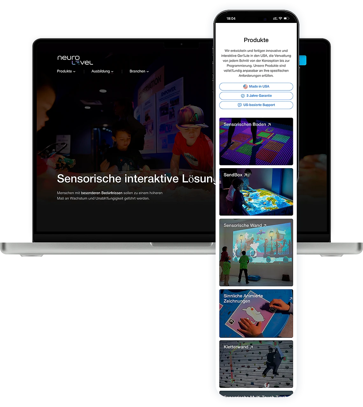Click the shield guarantee icon
Screen dimensions: 363x407
coord(243,96)
